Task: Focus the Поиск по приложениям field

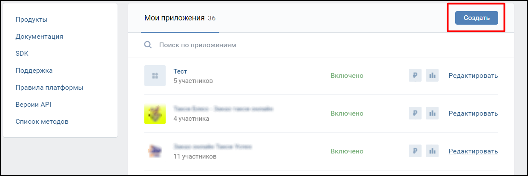Action: click(255, 45)
